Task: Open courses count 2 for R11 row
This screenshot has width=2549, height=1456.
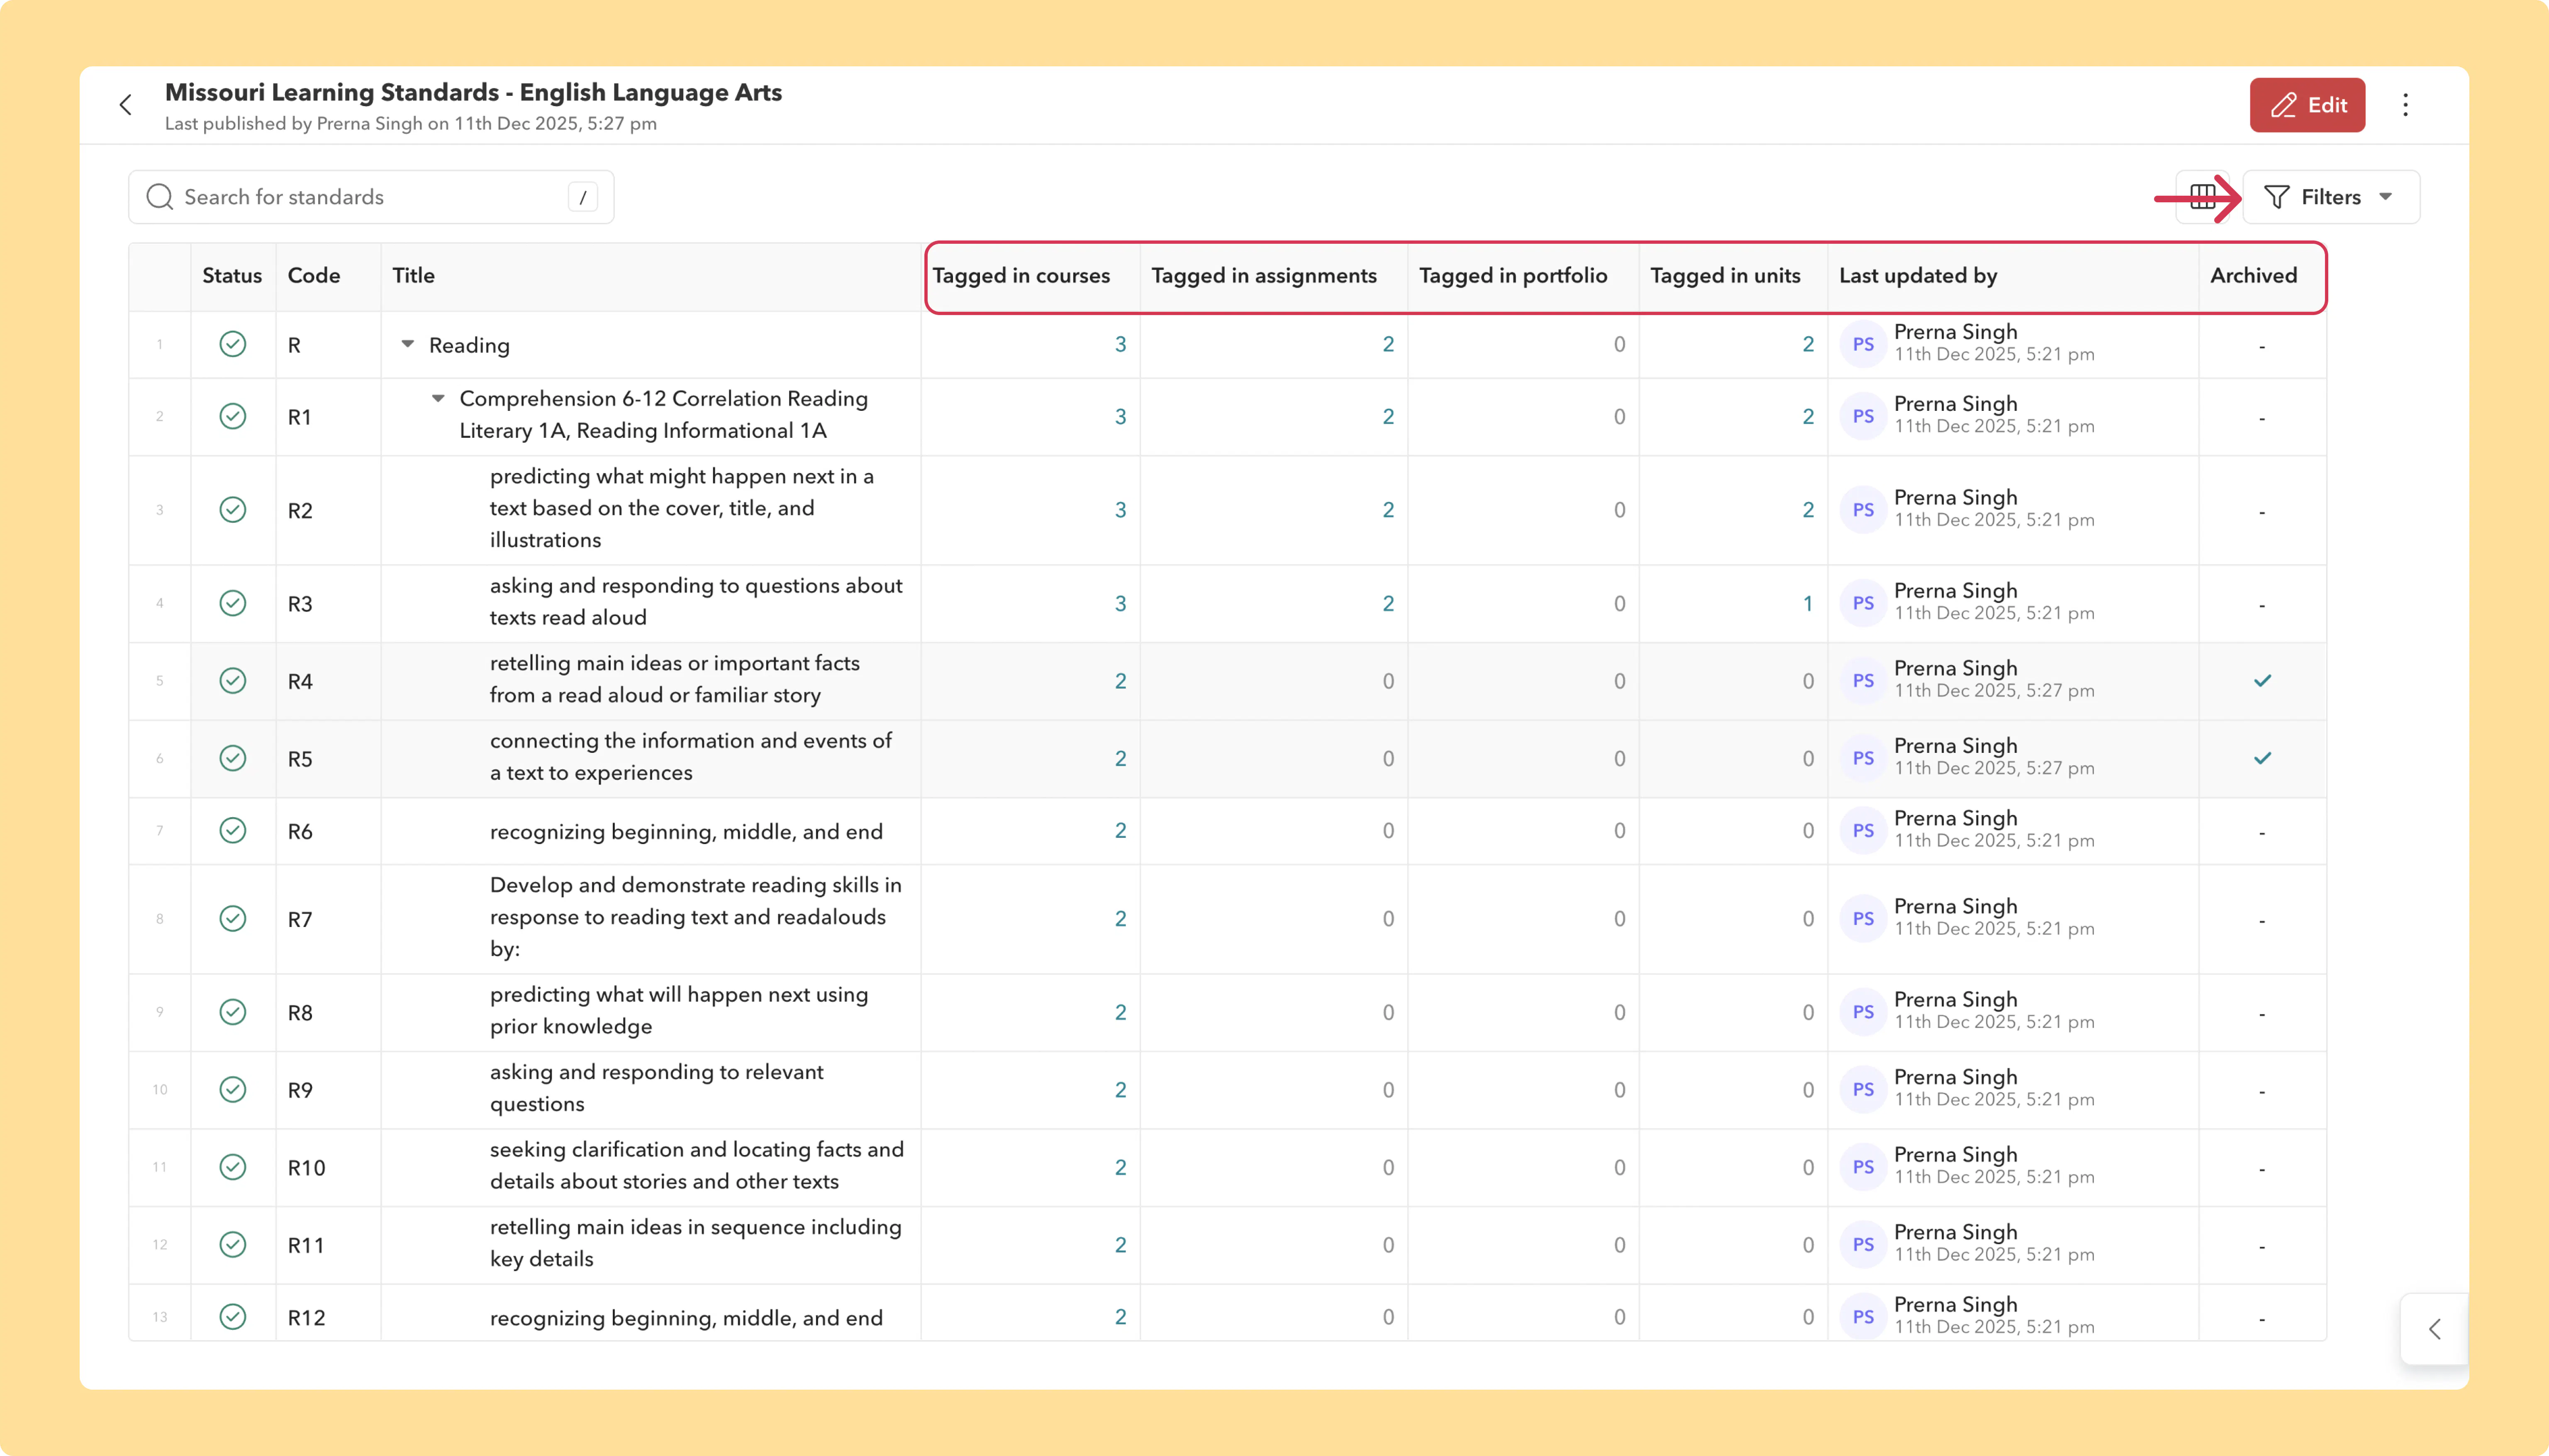Action: coord(1121,1245)
